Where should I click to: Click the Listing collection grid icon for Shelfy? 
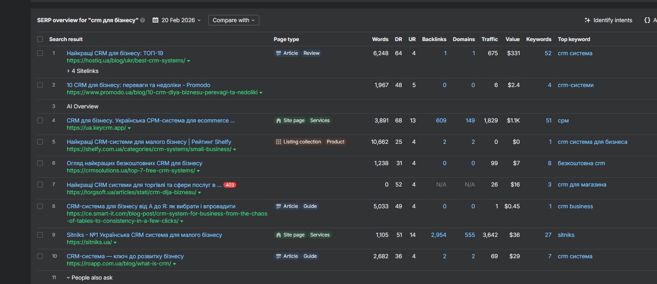click(279, 142)
